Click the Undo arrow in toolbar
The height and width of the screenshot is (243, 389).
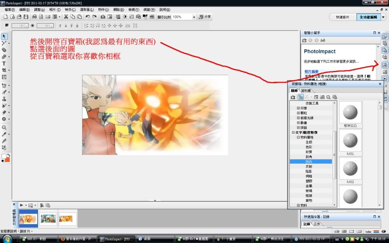click(x=87, y=17)
